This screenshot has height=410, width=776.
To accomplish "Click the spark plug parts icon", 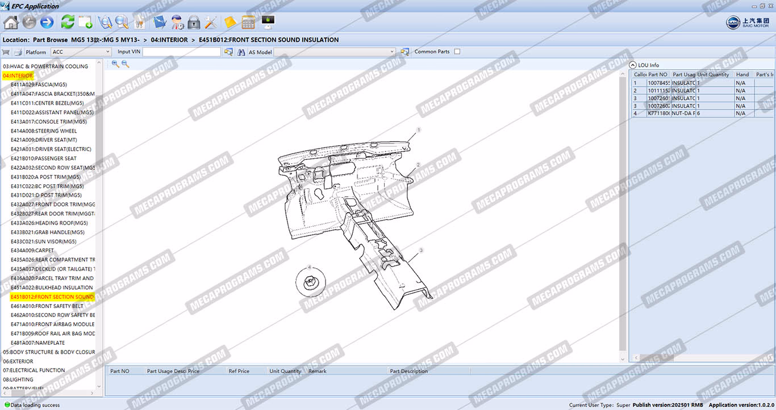I will (139, 22).
